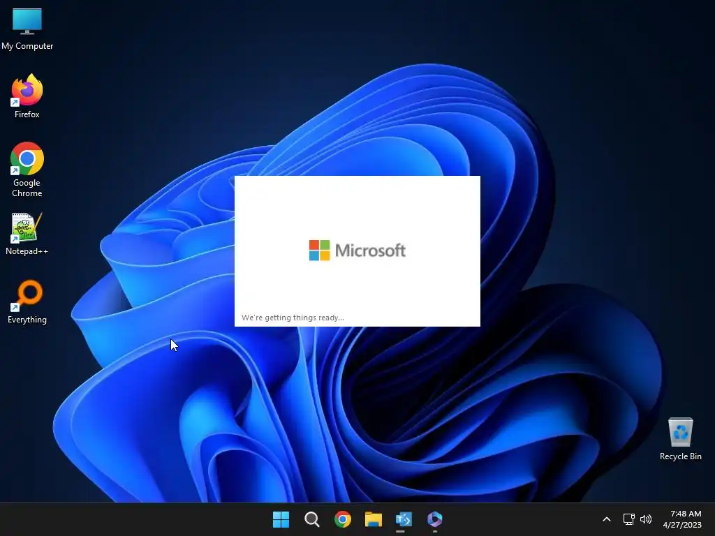Click the "Notepad++" label text
715x536 pixels.
click(27, 251)
